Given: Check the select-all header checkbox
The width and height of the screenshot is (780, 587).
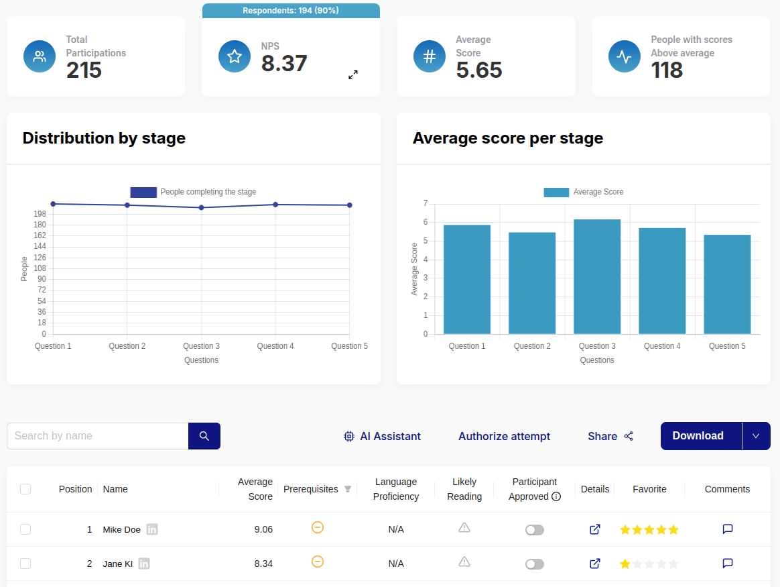Looking at the screenshot, I should tap(25, 489).
